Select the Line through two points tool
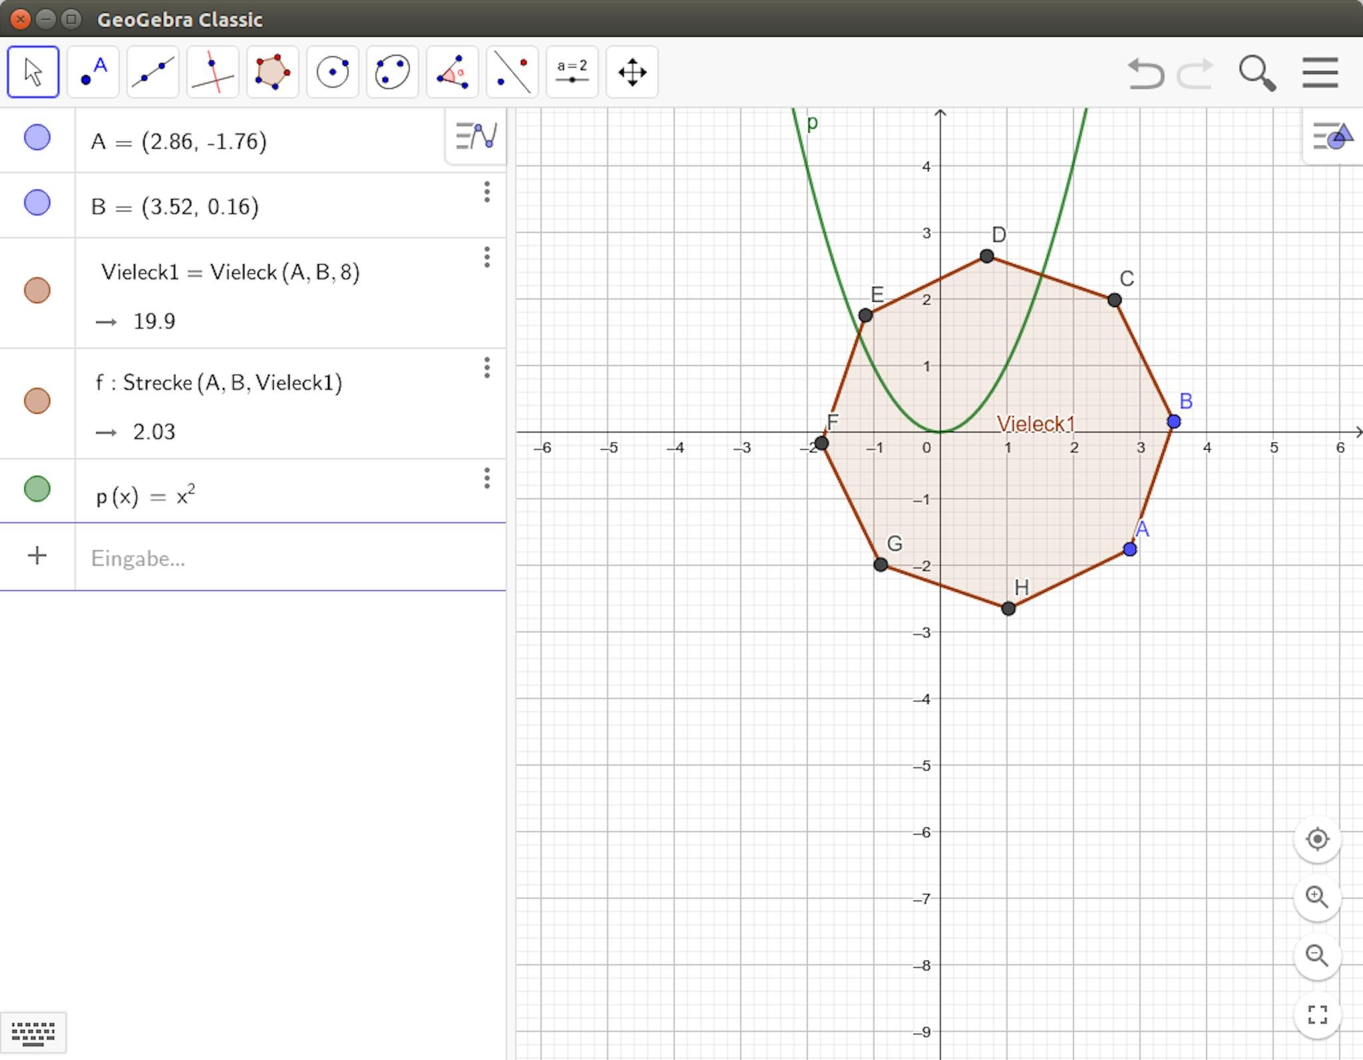Screen dimensions: 1363x1060 click(153, 72)
